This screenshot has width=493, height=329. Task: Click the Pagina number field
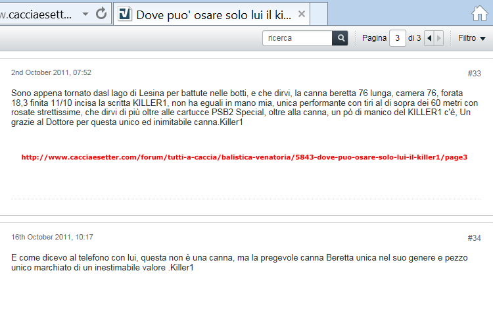[x=398, y=38]
